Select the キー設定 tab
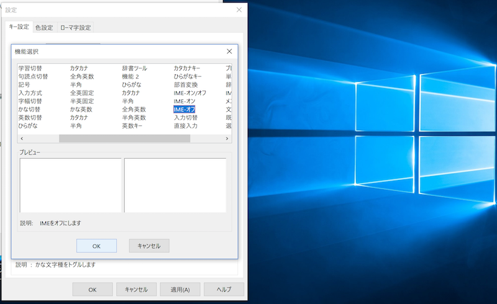Image resolution: width=497 pixels, height=304 pixels. point(19,27)
